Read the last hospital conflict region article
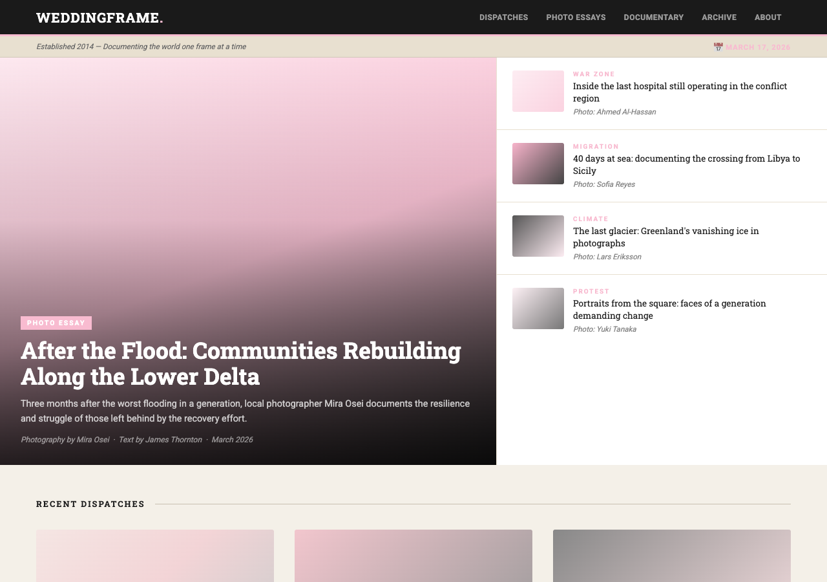827x582 pixels. point(679,92)
